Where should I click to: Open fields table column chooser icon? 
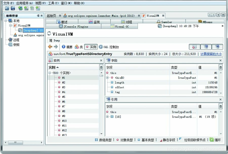click(x=220, y=67)
